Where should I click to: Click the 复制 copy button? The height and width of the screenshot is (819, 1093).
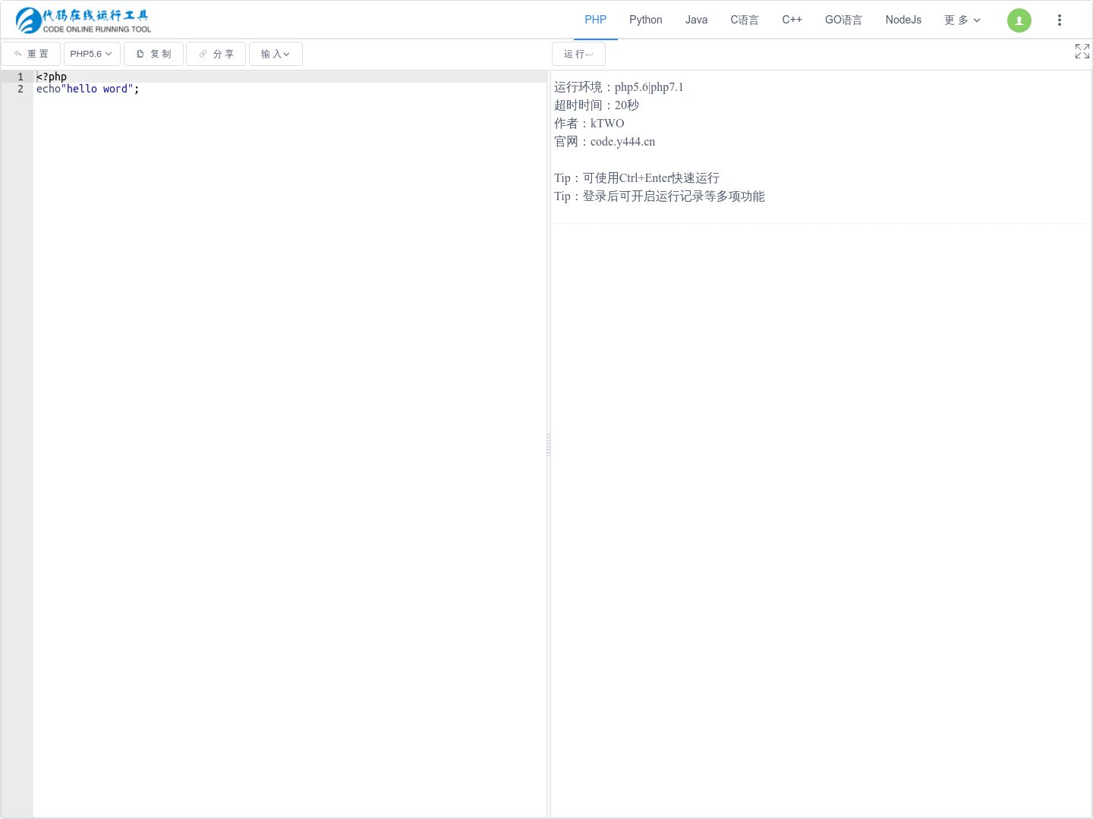click(153, 54)
